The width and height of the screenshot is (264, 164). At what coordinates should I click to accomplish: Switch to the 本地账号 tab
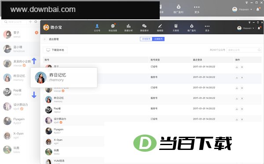[x=146, y=39]
